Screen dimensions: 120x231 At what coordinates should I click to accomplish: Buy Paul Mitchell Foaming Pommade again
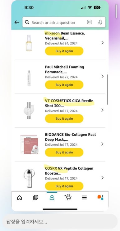pos(64,85)
